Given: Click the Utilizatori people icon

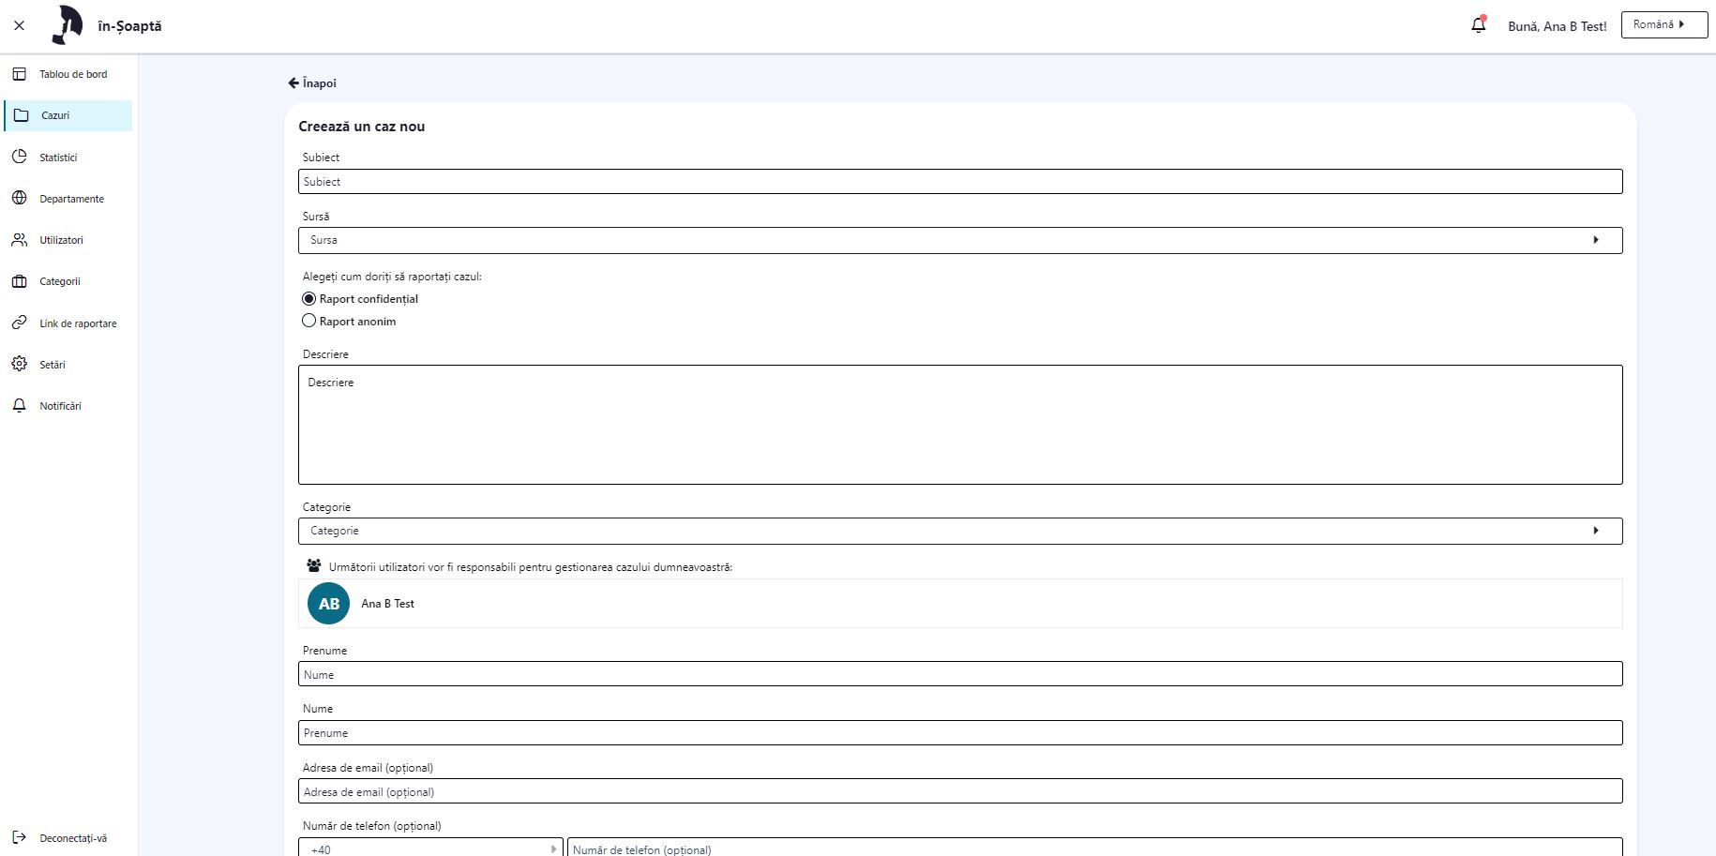Looking at the screenshot, I should click(x=20, y=240).
